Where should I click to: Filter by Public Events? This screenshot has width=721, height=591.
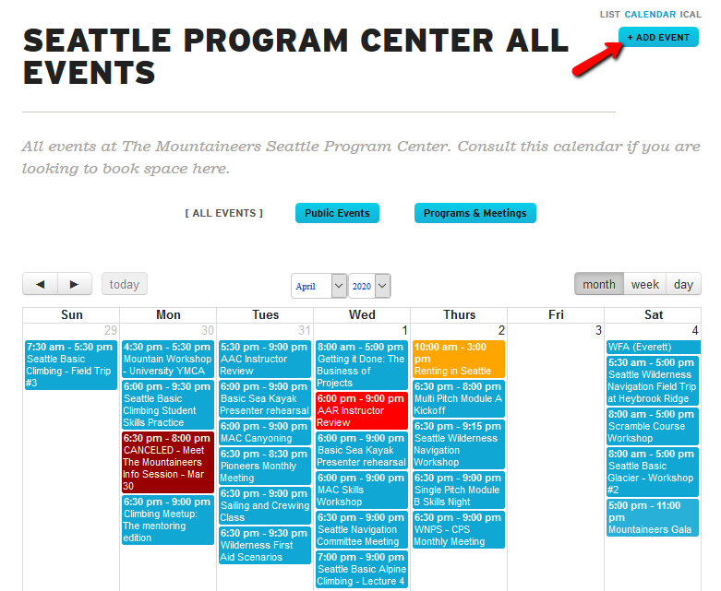coord(337,213)
